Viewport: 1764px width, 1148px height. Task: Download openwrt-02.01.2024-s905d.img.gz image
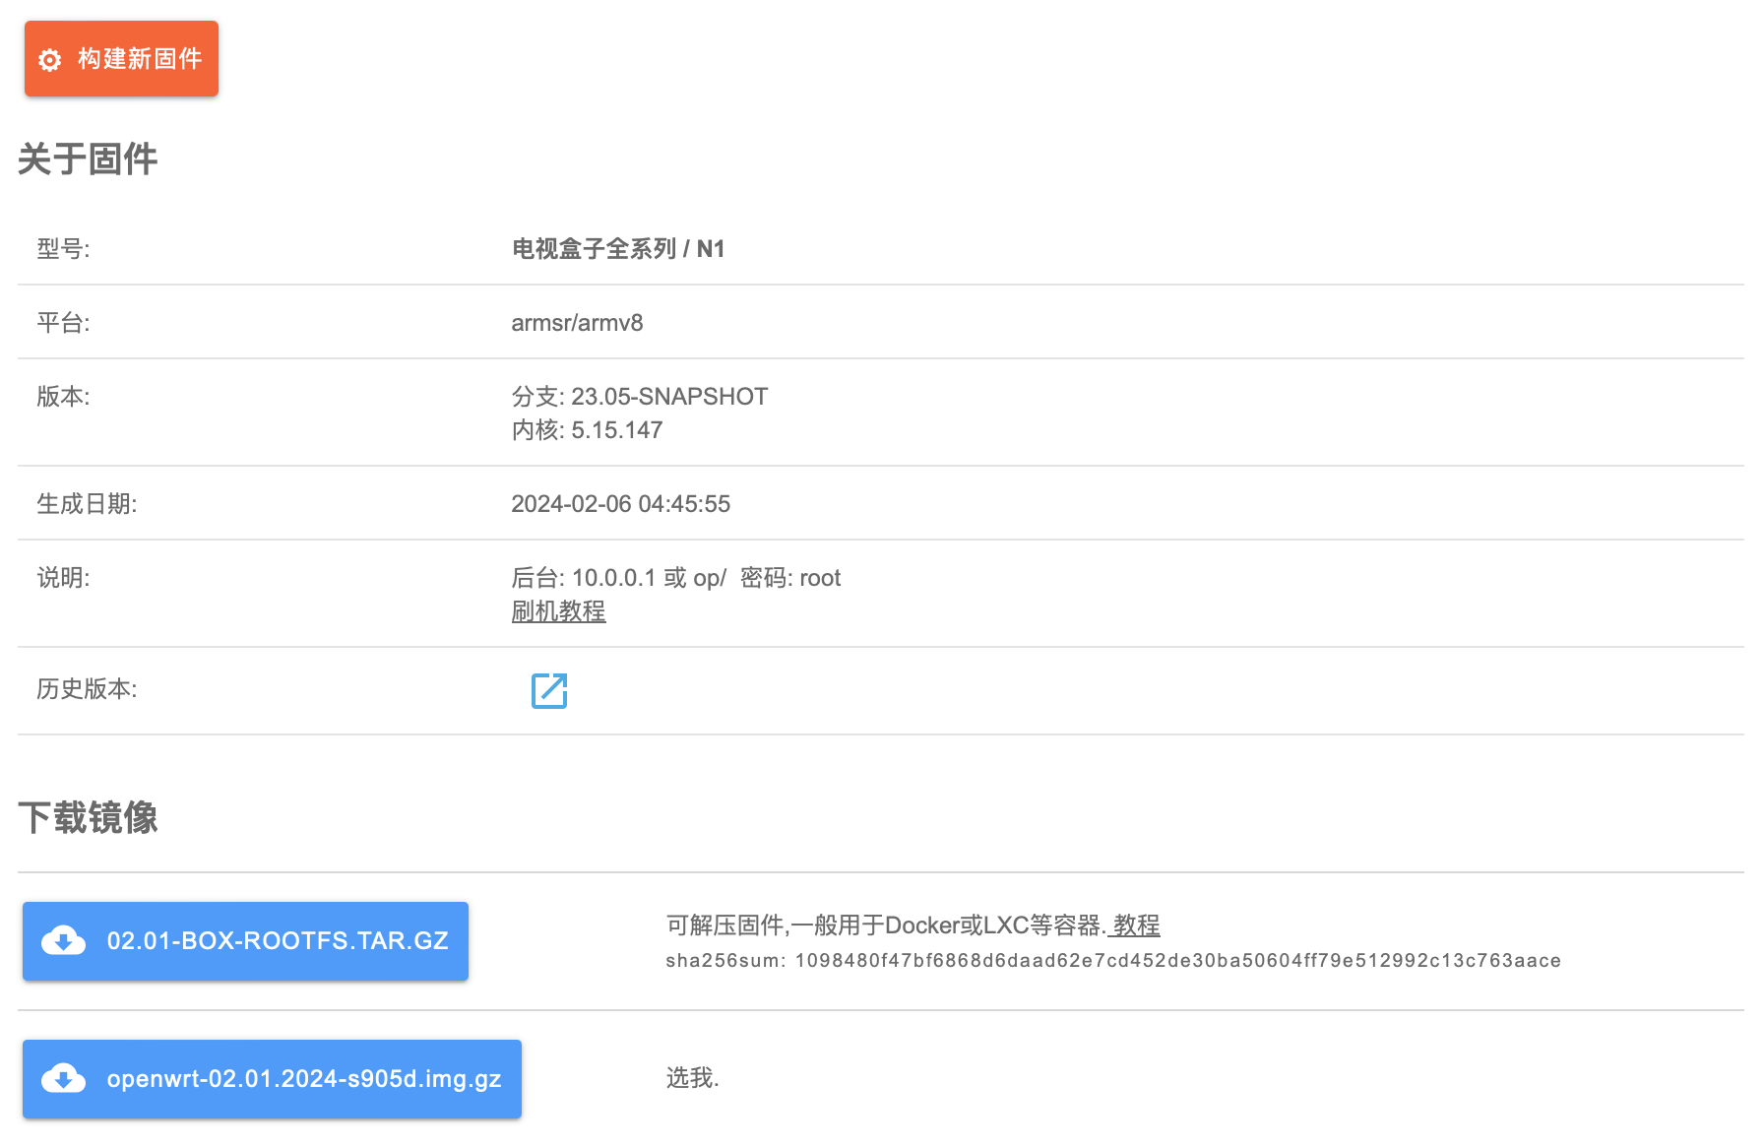(272, 1079)
